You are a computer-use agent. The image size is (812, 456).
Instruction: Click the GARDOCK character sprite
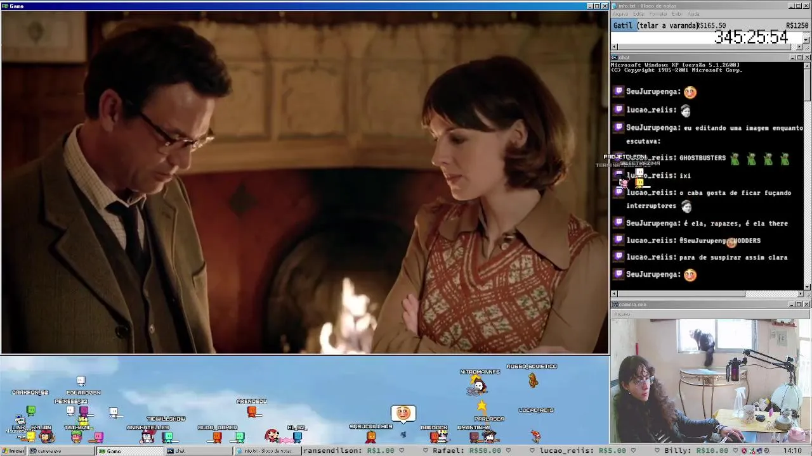pos(435,436)
